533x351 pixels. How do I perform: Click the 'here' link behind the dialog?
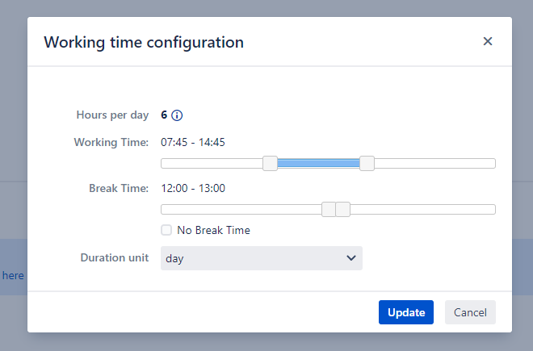click(x=13, y=275)
